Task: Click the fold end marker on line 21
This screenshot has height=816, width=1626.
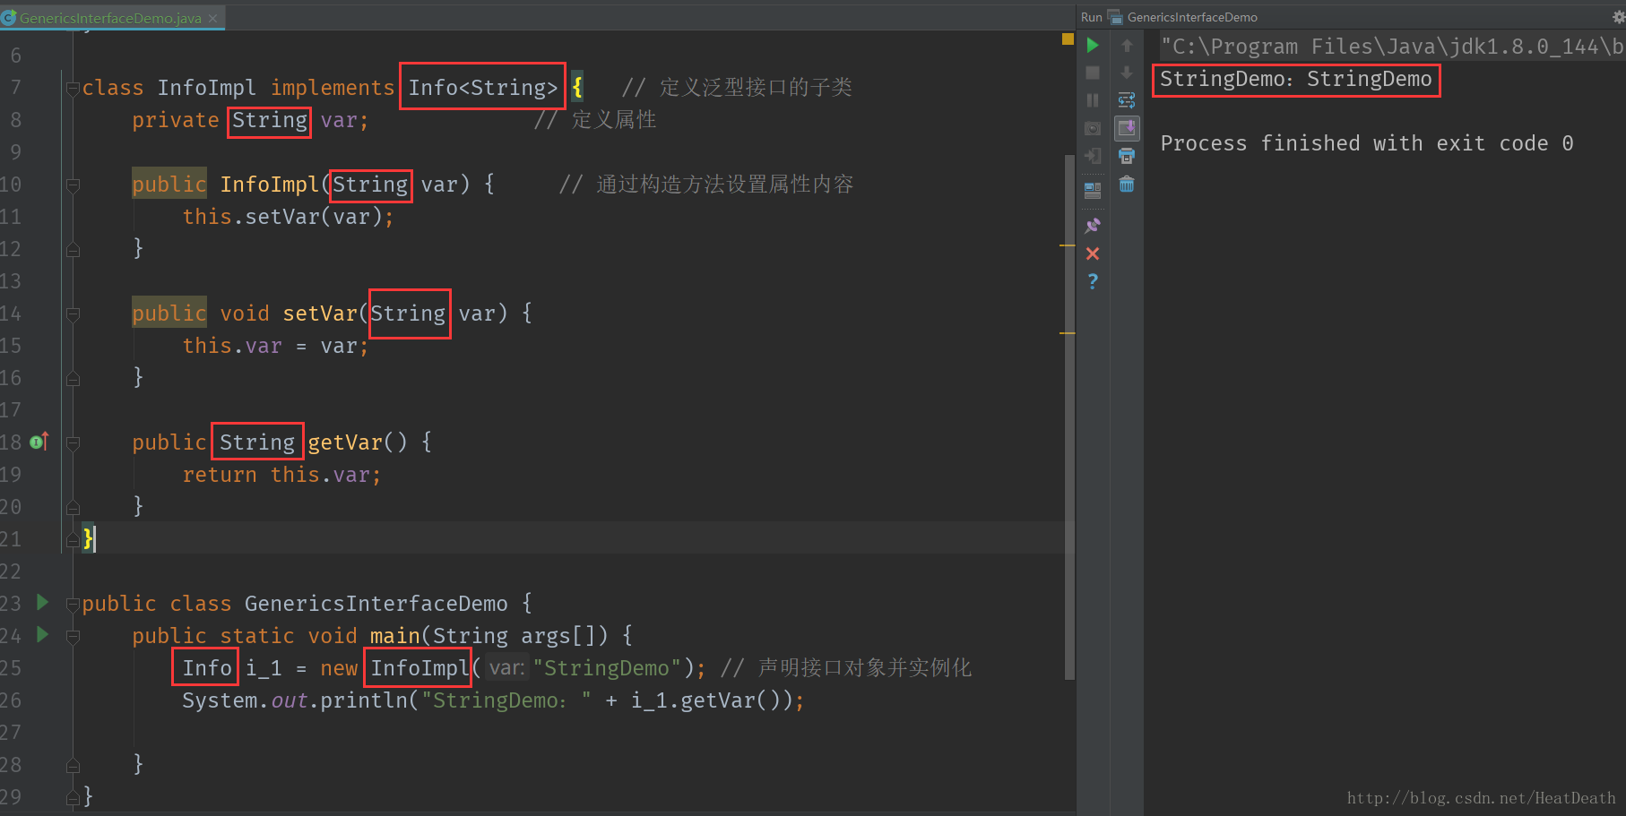Action: [73, 538]
